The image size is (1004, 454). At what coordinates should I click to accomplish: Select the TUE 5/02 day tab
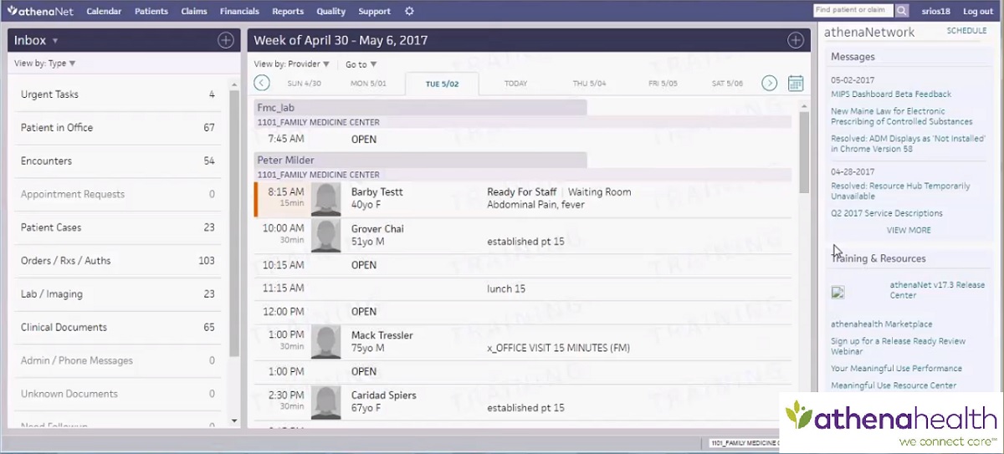(443, 84)
